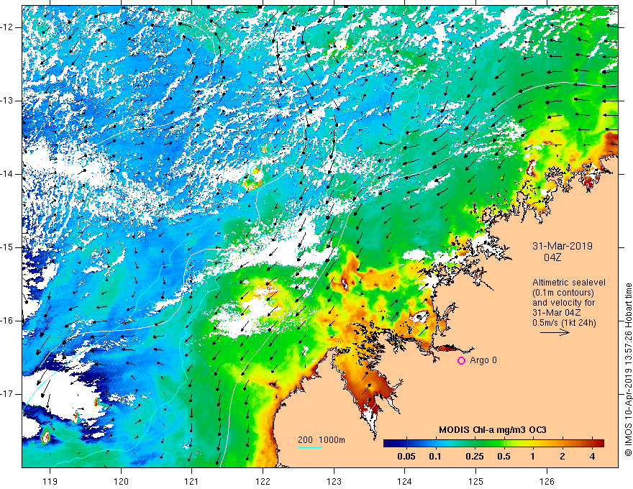Click the 'and velocity for' caption line
This screenshot has width=633, height=489.
[564, 303]
